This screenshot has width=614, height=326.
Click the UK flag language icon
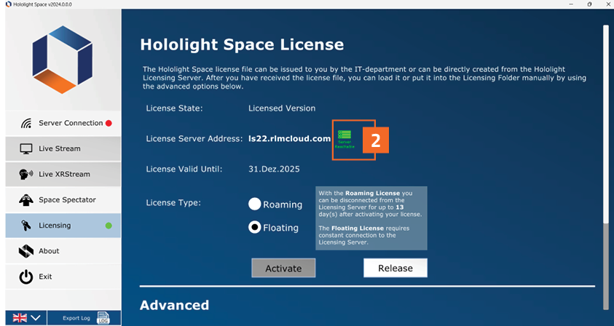[x=20, y=318]
